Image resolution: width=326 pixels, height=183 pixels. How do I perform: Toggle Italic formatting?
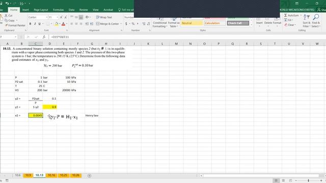[35, 24]
